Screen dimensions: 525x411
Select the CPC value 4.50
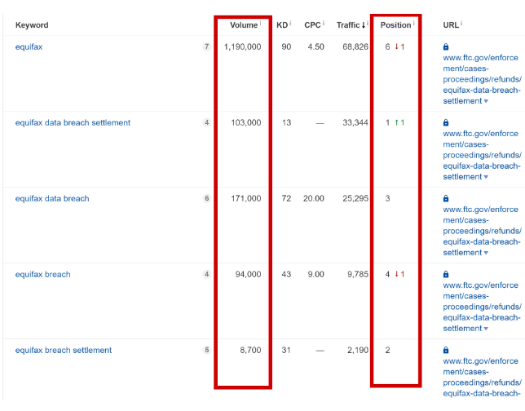pyautogui.click(x=316, y=47)
